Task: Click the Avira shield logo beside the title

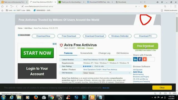Action: click(61, 45)
